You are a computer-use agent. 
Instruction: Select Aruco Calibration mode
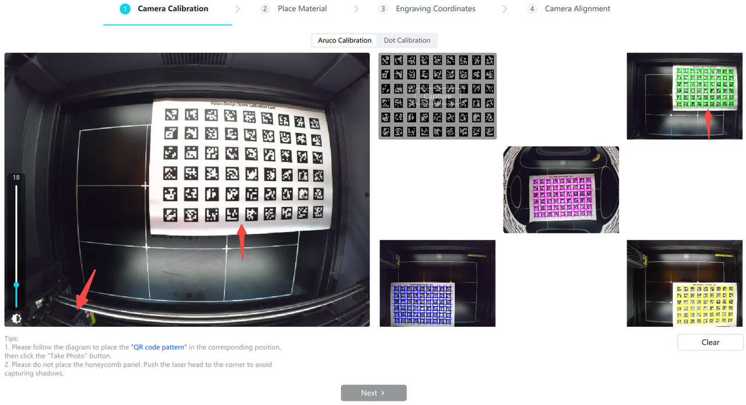[x=344, y=40]
